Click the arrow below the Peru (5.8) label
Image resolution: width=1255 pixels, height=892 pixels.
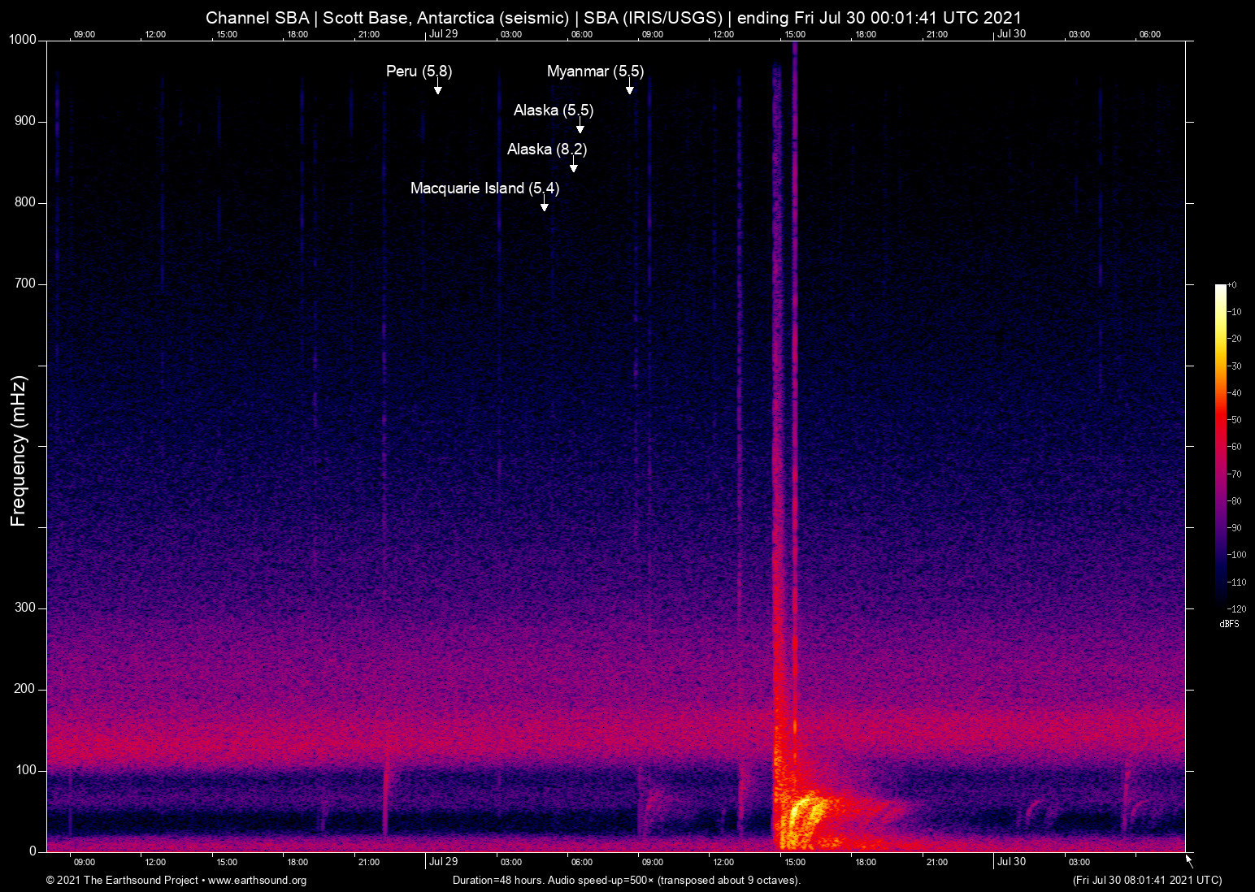pyautogui.click(x=437, y=88)
